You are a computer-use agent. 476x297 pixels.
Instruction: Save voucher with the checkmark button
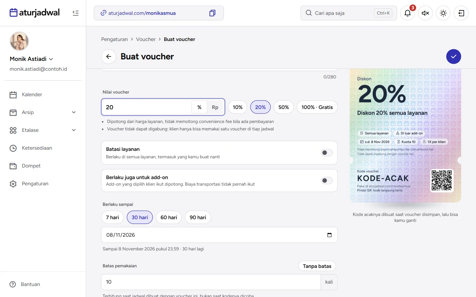(453, 56)
